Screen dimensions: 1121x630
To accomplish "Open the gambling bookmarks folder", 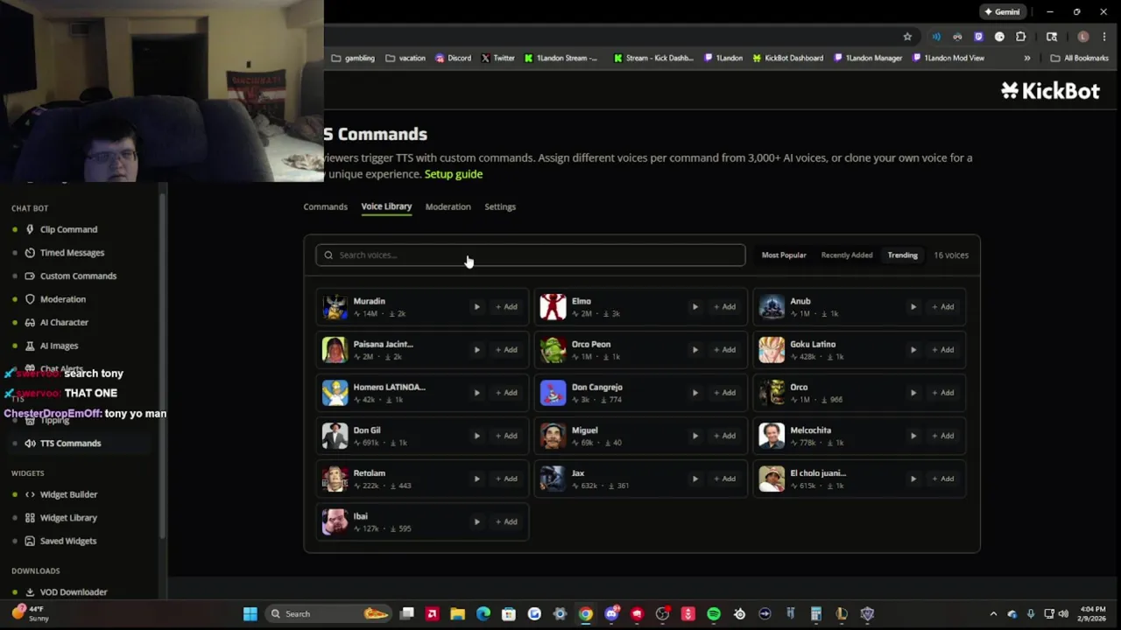I will click(x=353, y=58).
